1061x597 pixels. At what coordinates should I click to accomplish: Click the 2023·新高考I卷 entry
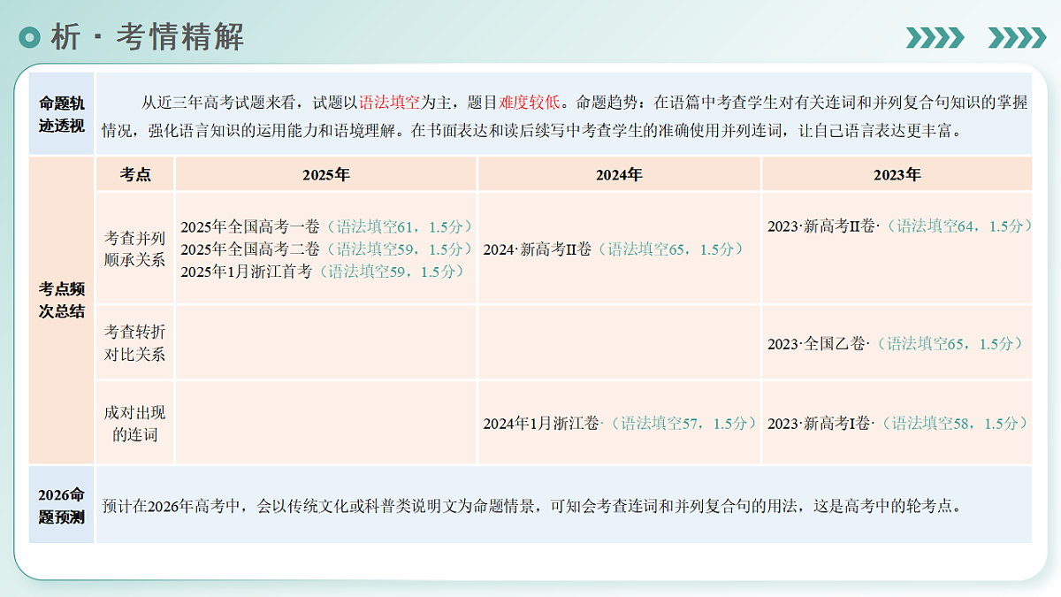[897, 424]
